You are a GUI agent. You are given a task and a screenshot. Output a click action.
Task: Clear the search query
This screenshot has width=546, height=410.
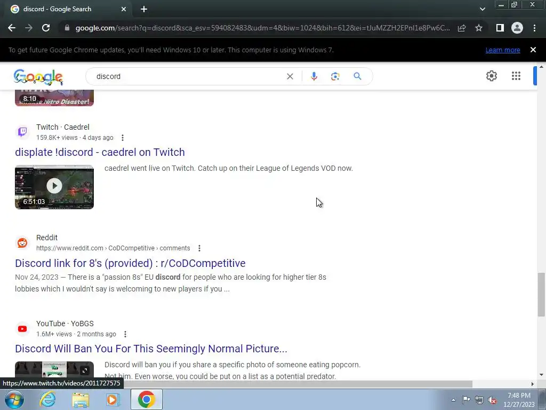coord(290,76)
